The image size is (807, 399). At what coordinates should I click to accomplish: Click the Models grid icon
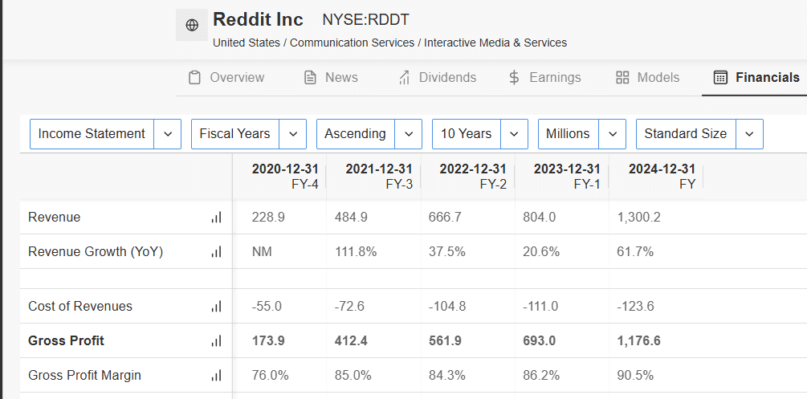click(x=622, y=78)
